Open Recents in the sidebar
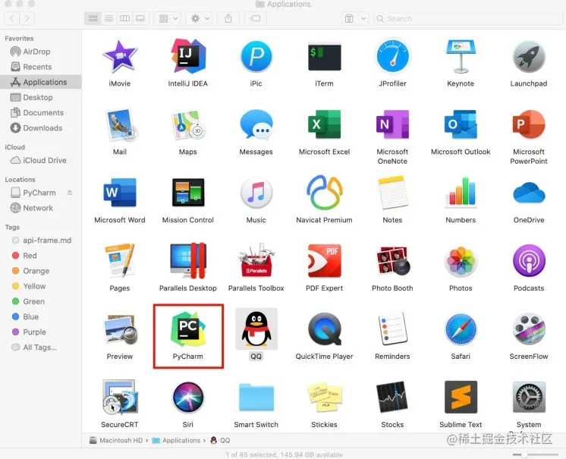The height and width of the screenshot is (459, 566). coord(31,67)
